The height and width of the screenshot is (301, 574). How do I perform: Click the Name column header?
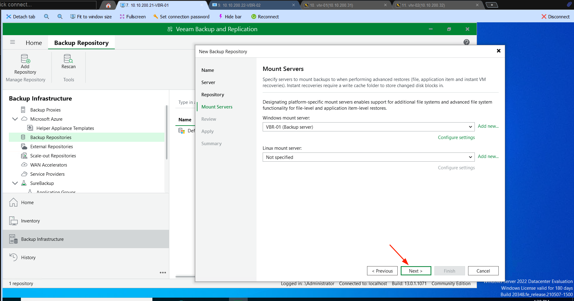pyautogui.click(x=185, y=120)
